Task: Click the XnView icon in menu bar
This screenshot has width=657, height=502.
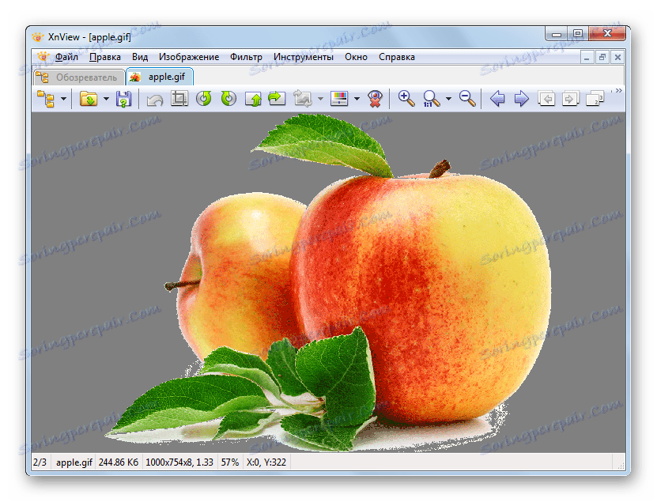Action: (43, 57)
